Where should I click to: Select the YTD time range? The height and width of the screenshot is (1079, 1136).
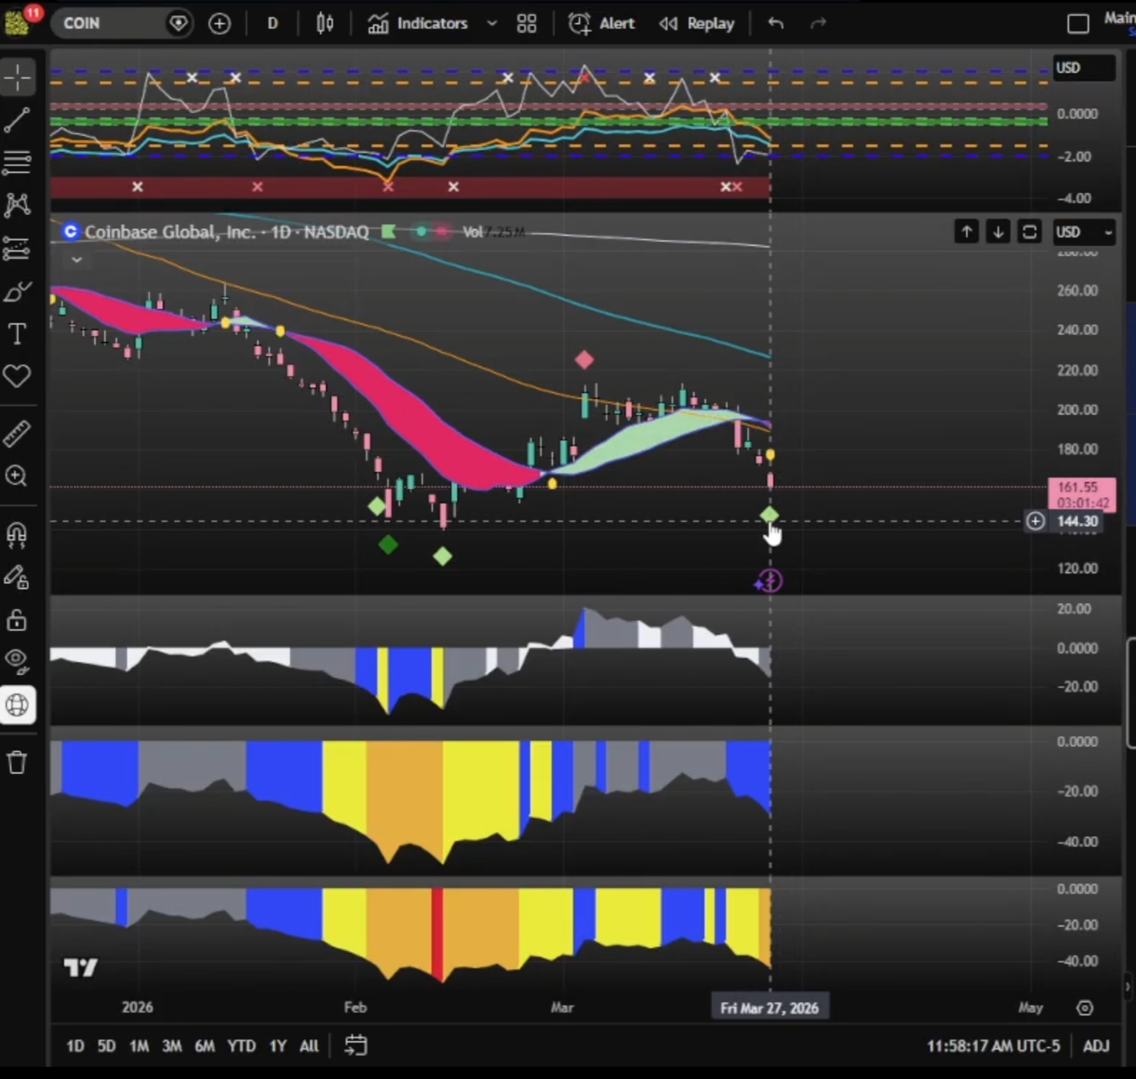point(242,1046)
